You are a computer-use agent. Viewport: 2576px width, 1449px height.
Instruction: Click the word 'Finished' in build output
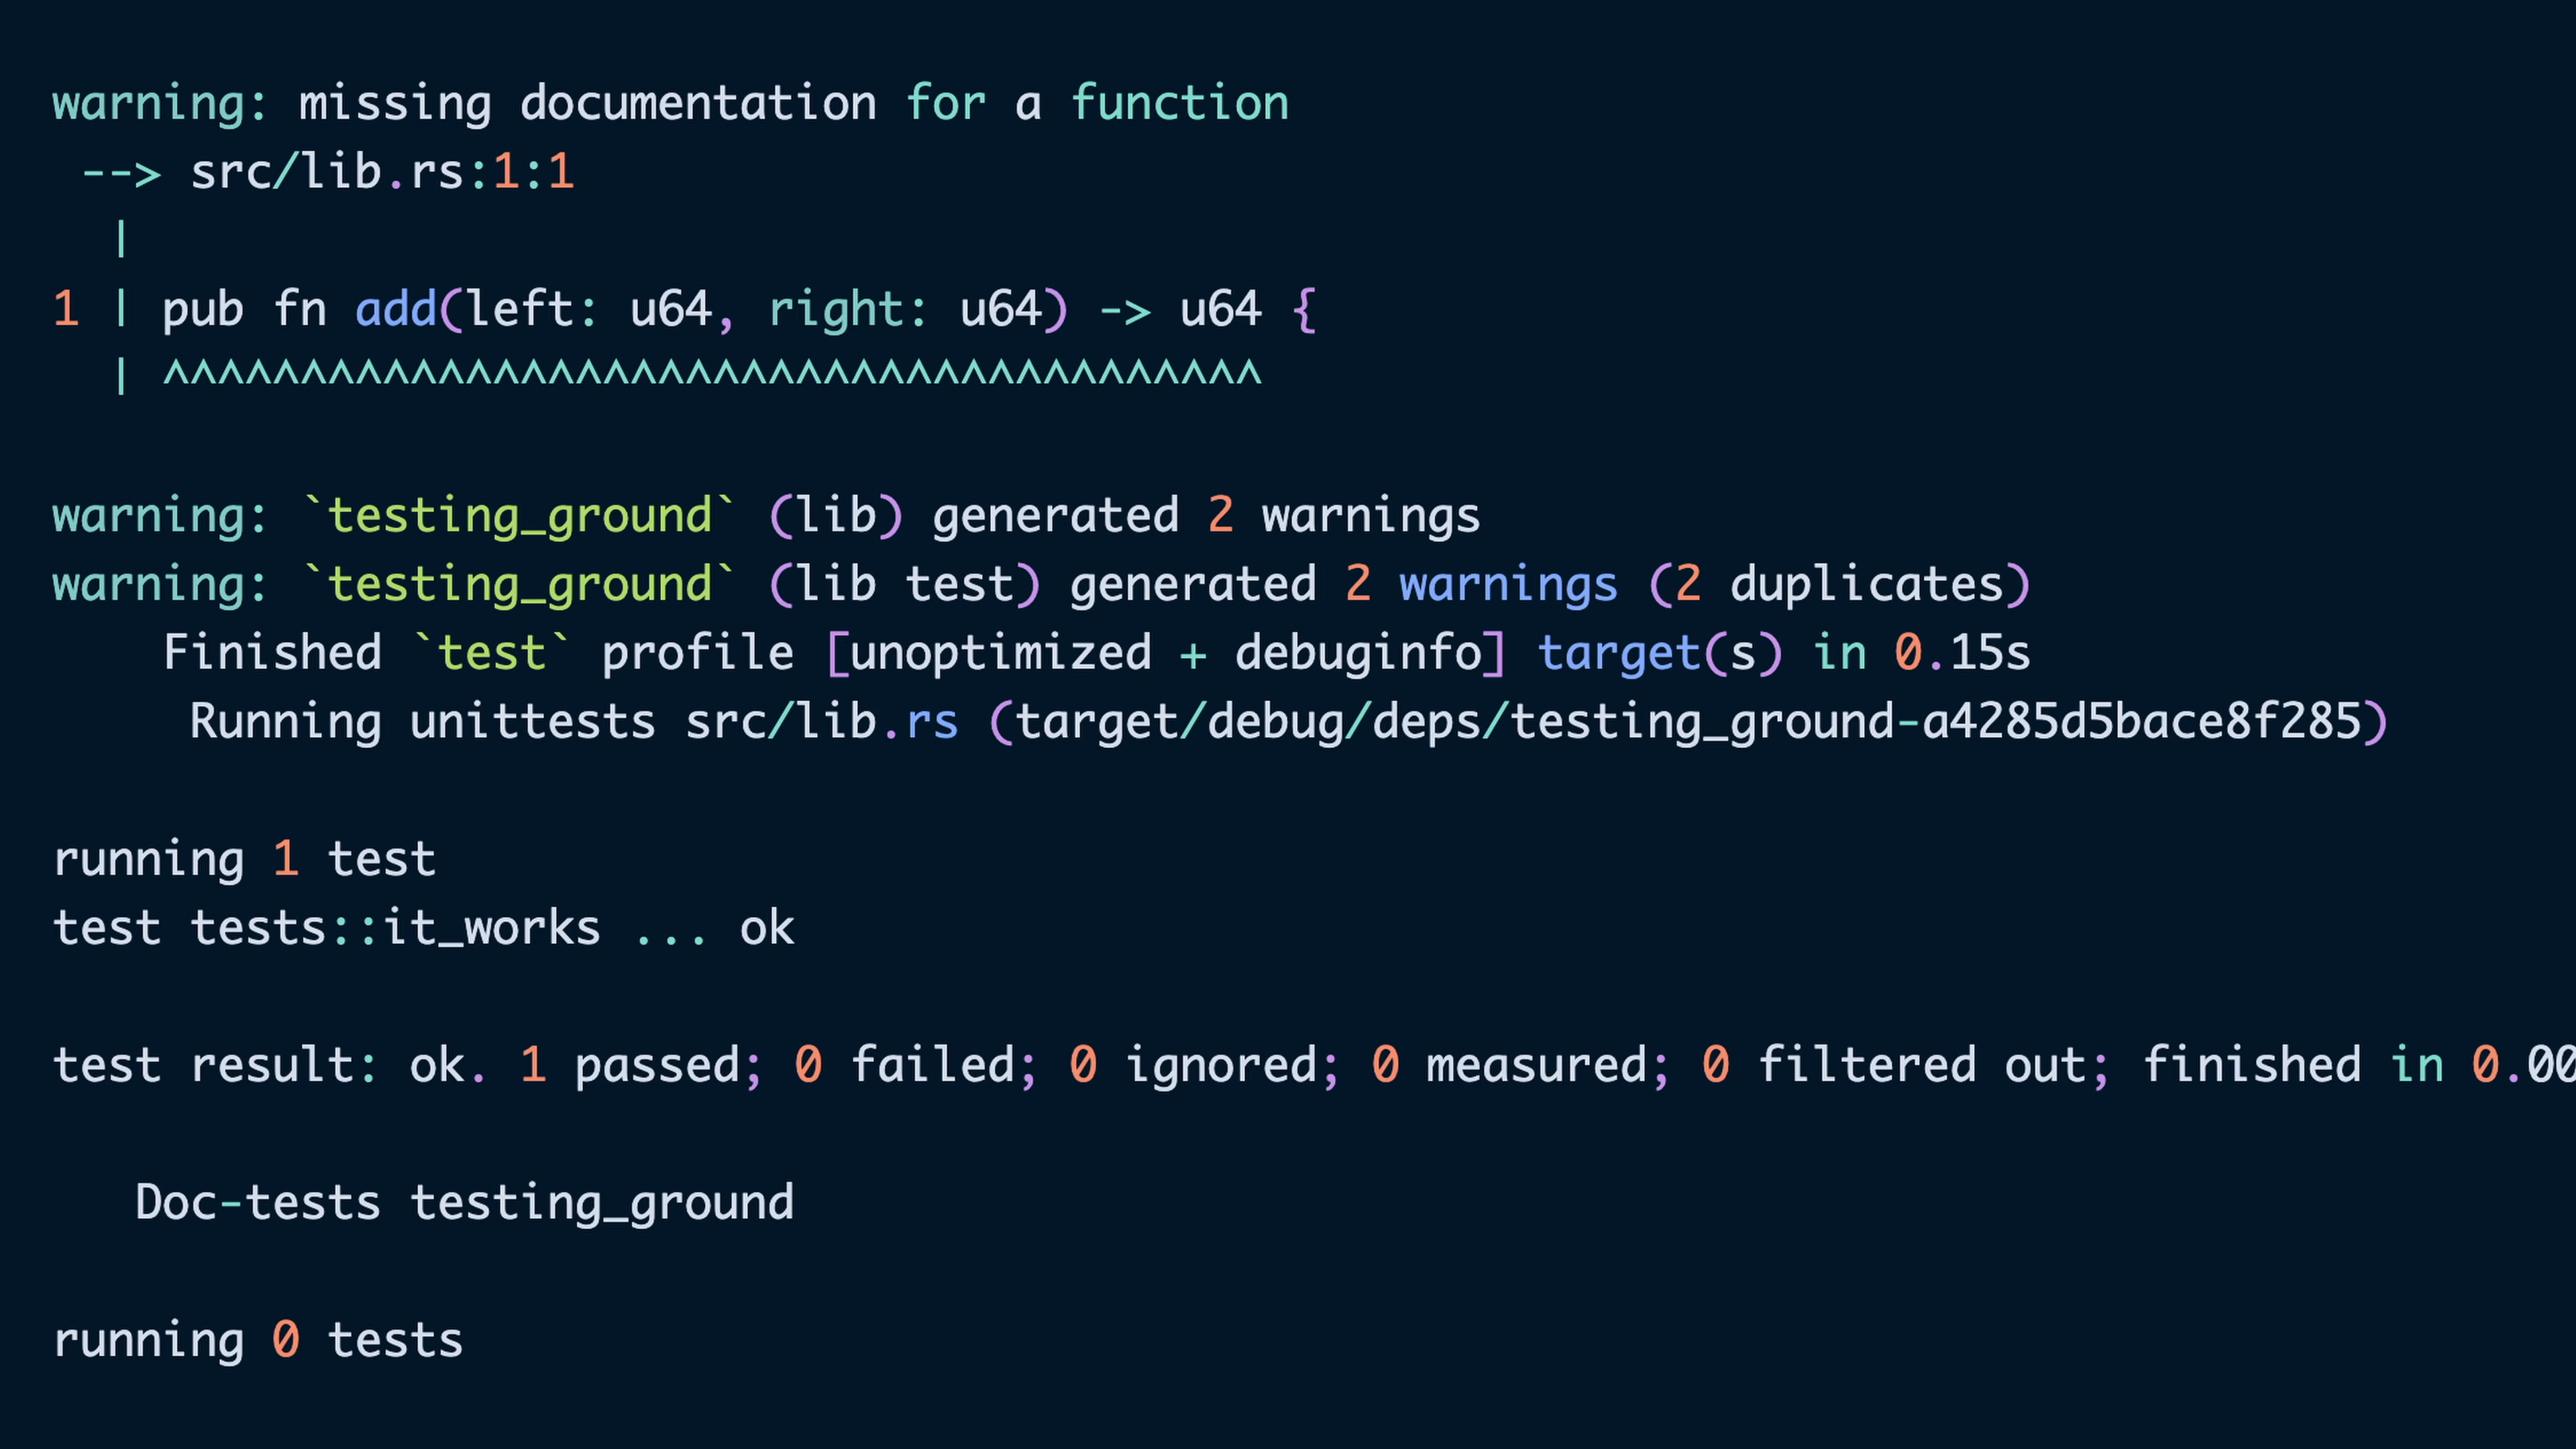(272, 653)
